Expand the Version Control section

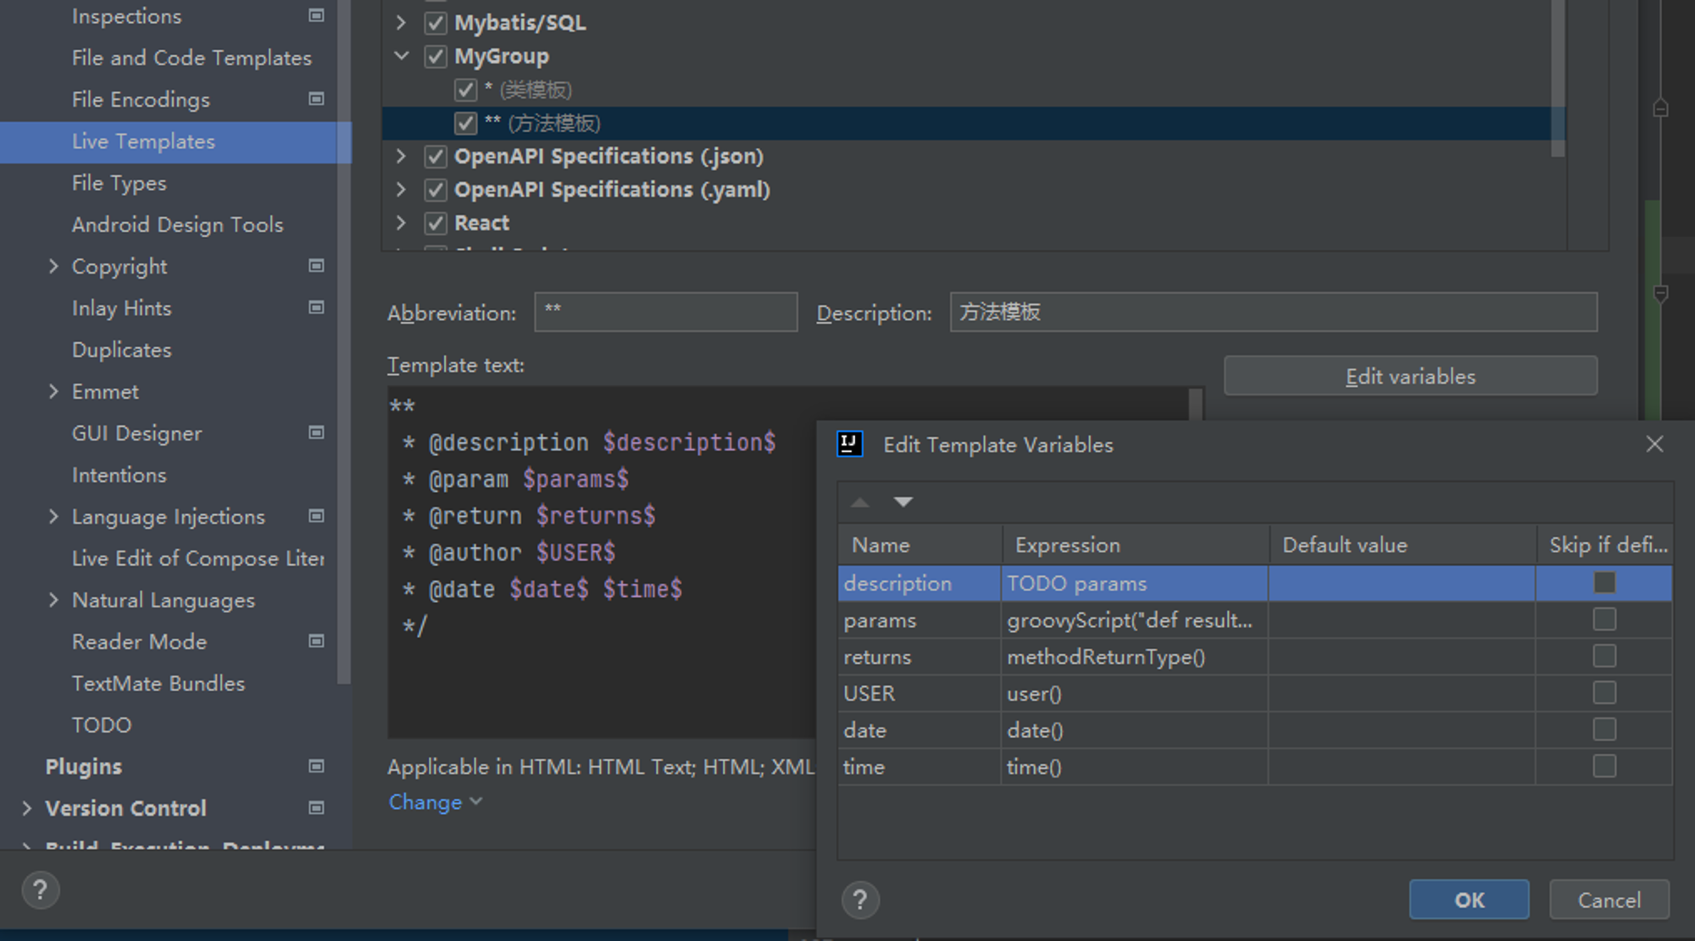[x=27, y=808]
